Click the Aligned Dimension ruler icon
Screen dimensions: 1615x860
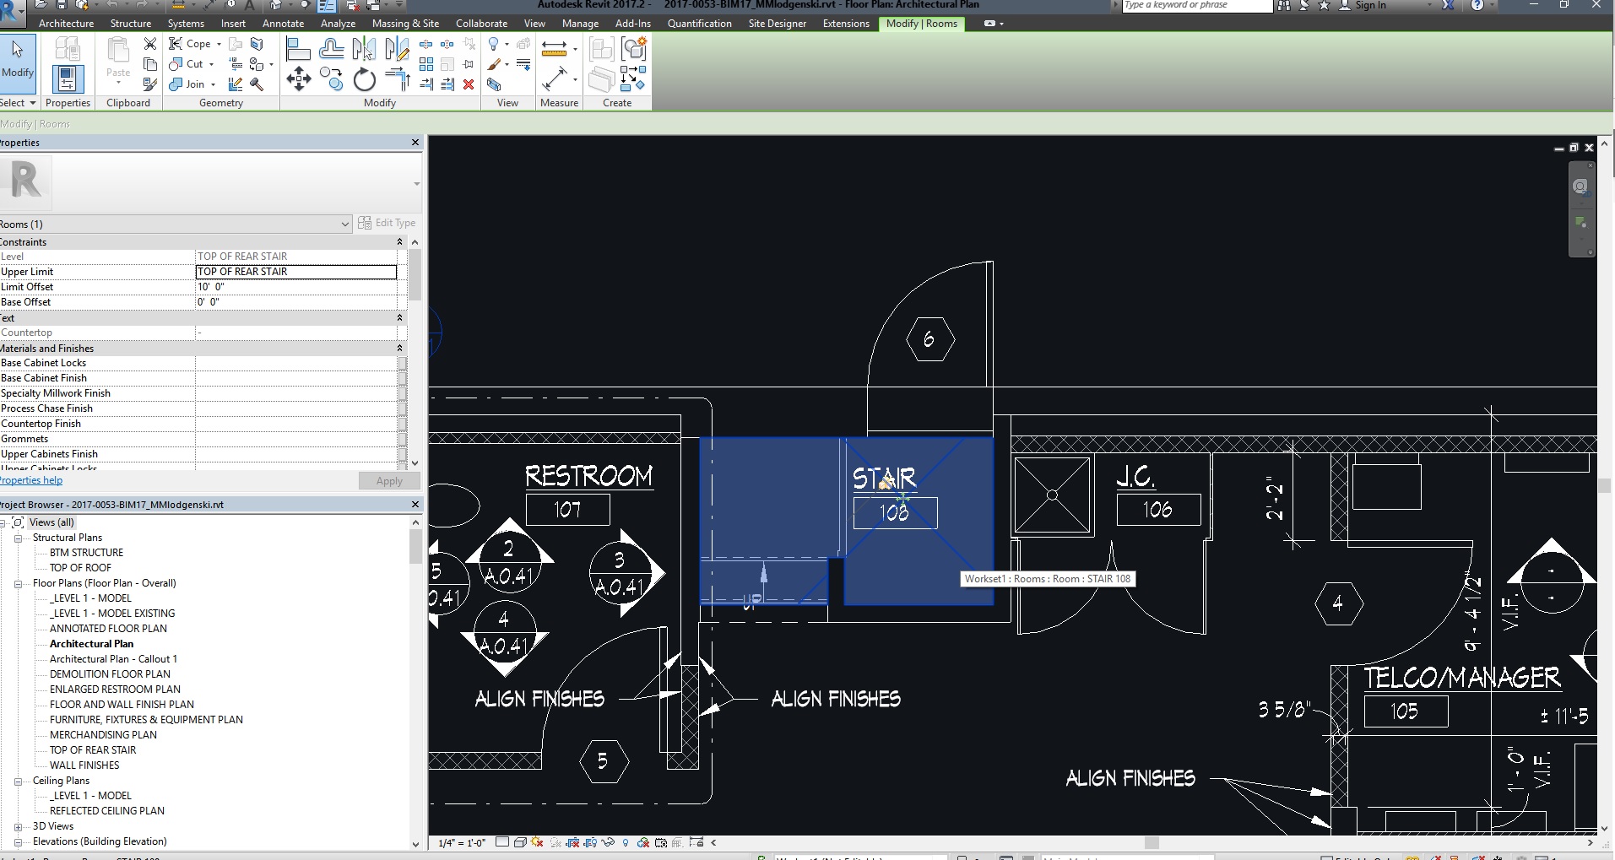554,49
